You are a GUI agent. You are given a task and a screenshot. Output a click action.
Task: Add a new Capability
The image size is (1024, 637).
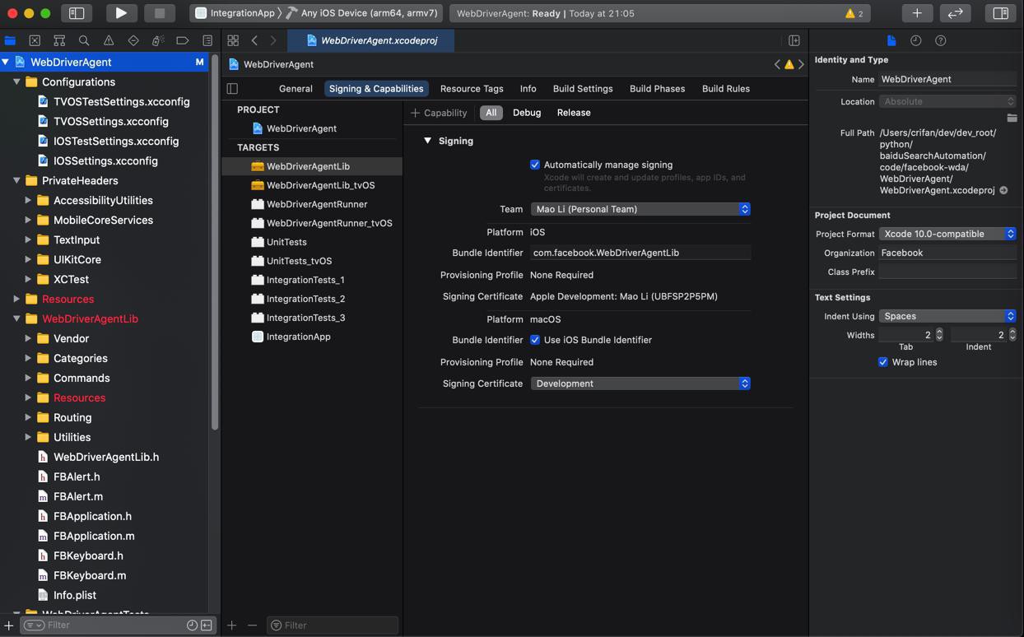point(439,113)
